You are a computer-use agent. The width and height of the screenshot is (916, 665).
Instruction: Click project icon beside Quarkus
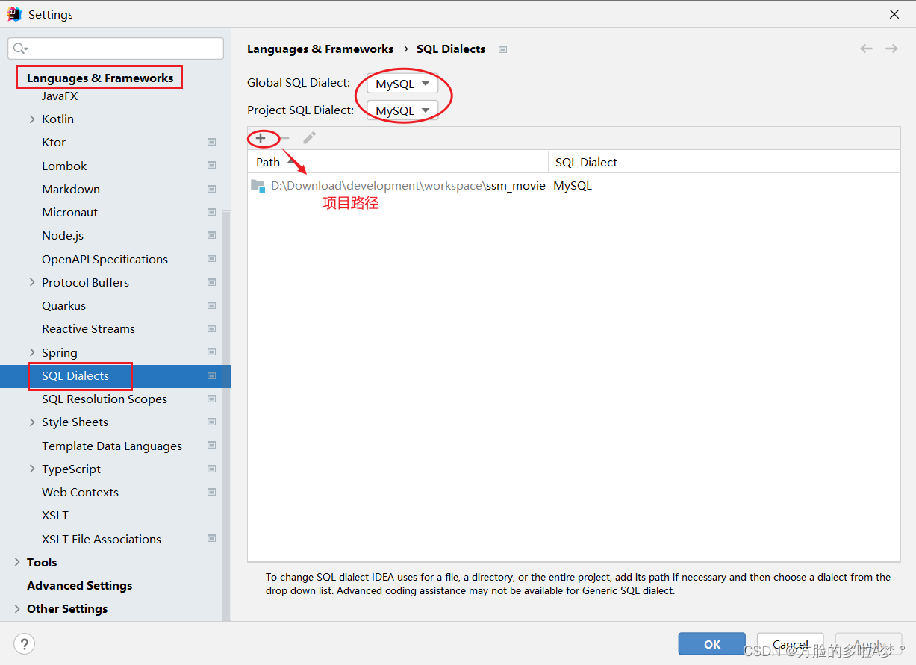coord(212,305)
